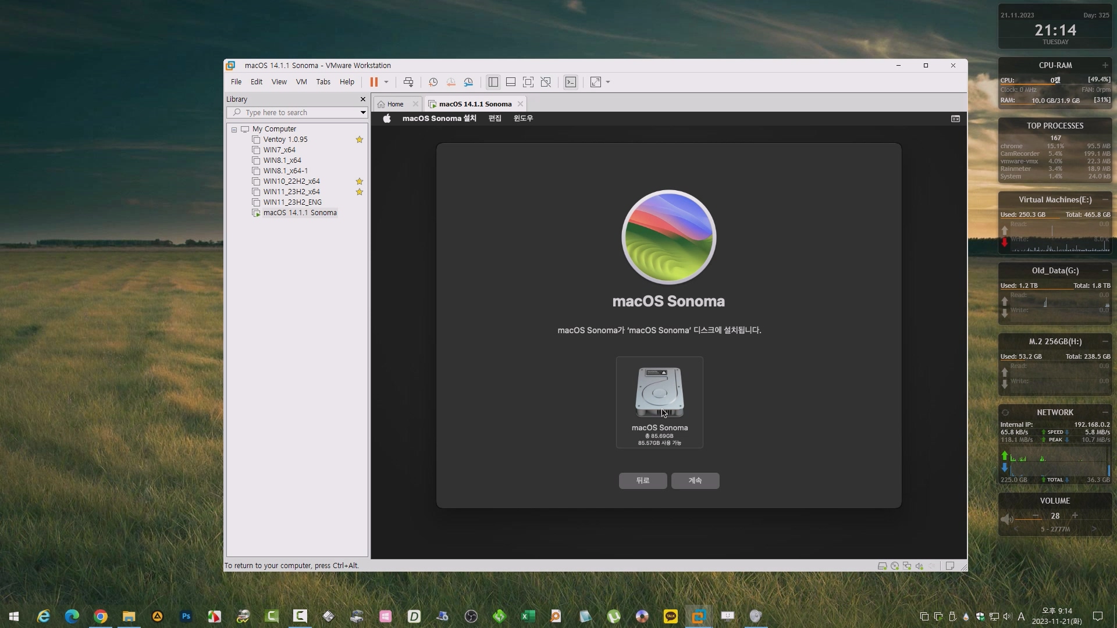Select WIN7_x64 virtual machine
This screenshot has height=628, width=1117.
click(x=279, y=150)
